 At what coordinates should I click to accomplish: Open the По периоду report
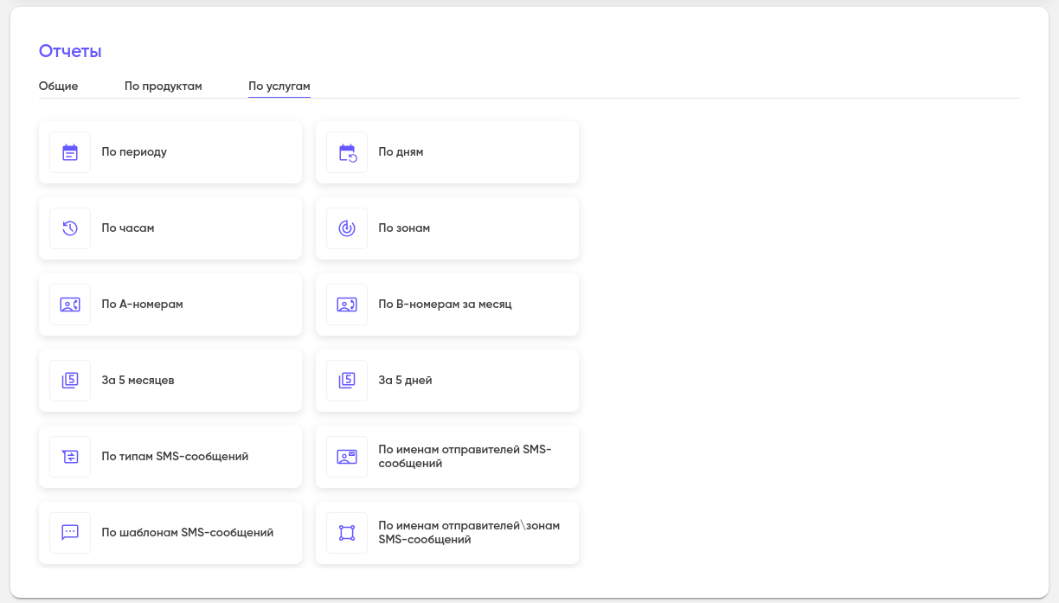(134, 152)
